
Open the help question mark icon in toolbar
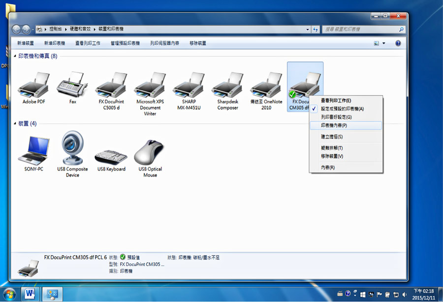pos(398,43)
